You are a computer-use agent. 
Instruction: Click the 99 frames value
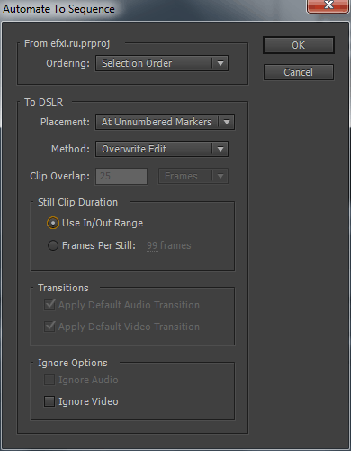168,245
